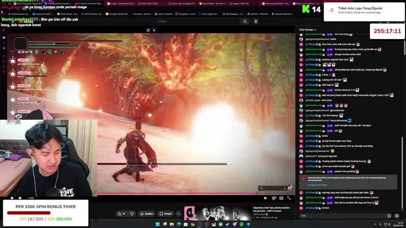Open Google Chrome from the taskbar
The image size is (406, 228).
tap(193, 224)
